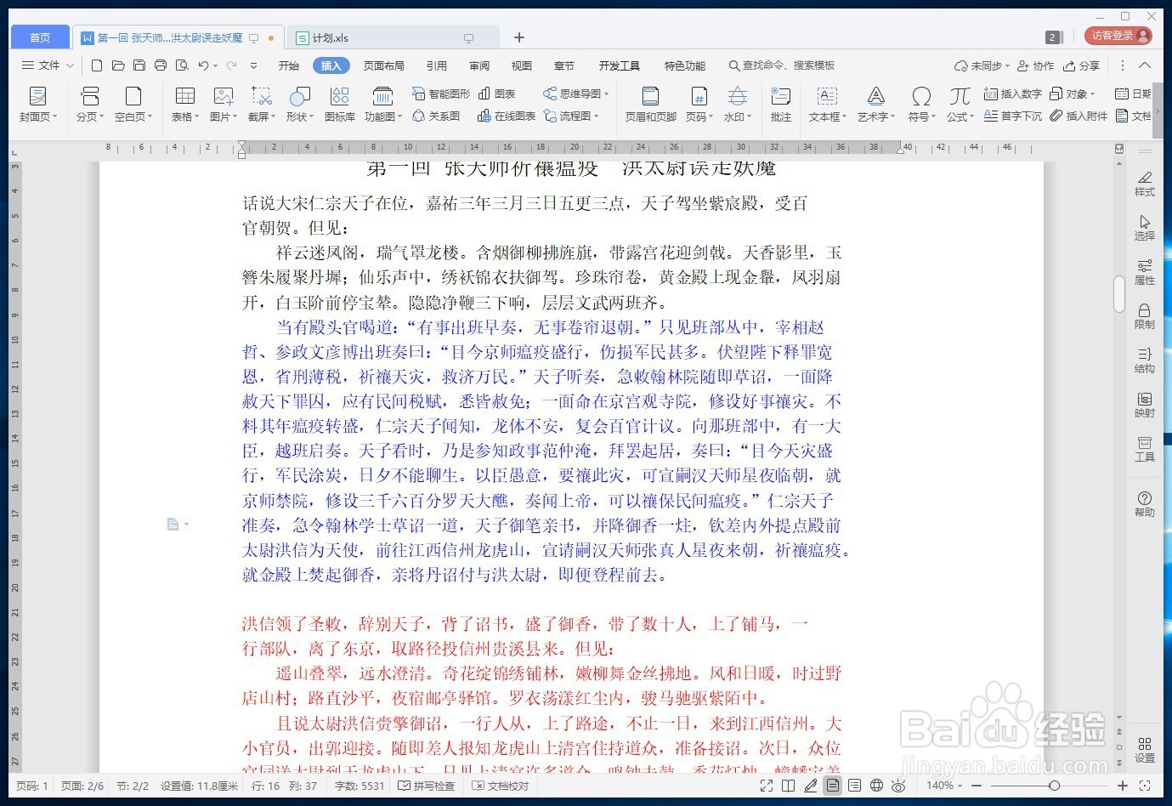1172x806 pixels.
Task: Open the 限制 restrict editing panel
Action: [x=1145, y=316]
